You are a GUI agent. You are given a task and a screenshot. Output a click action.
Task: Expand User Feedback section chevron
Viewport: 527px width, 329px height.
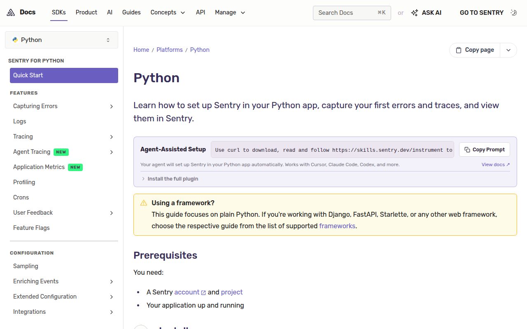[112, 213]
